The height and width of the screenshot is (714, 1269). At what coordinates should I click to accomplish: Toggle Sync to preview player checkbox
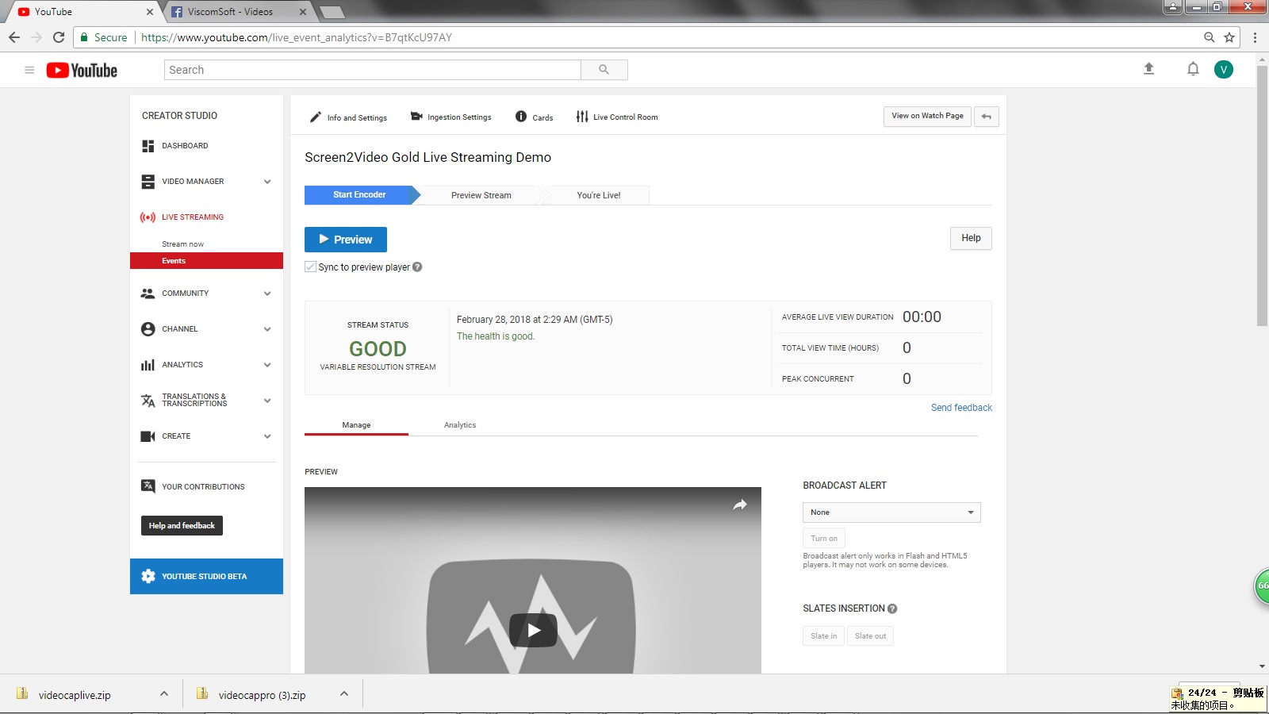point(311,267)
